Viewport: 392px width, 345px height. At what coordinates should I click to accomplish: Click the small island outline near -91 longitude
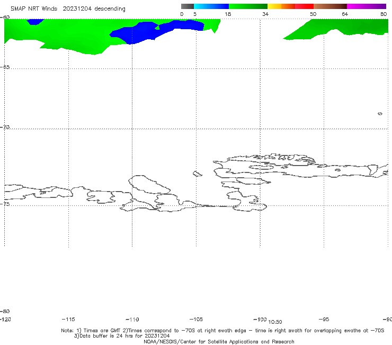[380, 114]
